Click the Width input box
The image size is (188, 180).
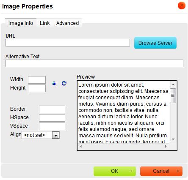click(x=37, y=80)
